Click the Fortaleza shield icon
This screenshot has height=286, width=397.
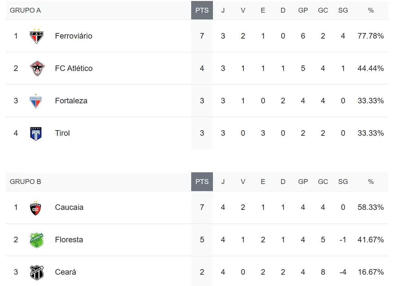pyautogui.click(x=36, y=101)
